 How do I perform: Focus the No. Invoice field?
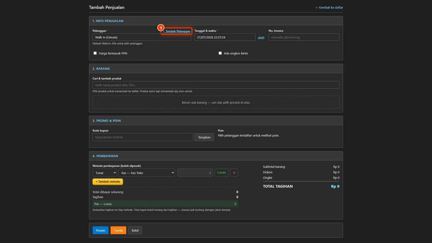point(304,37)
